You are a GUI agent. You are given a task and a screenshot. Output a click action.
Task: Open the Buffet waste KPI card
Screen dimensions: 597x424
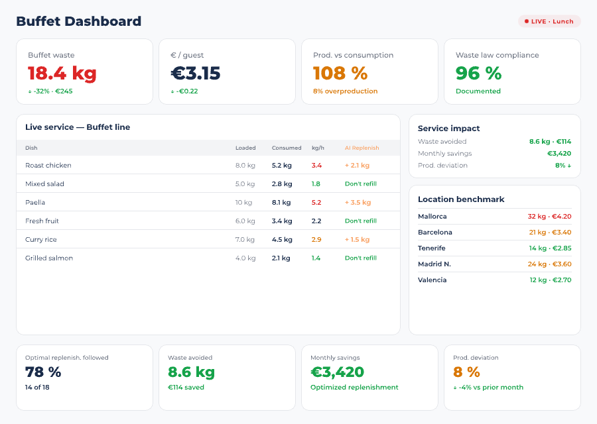(x=84, y=72)
